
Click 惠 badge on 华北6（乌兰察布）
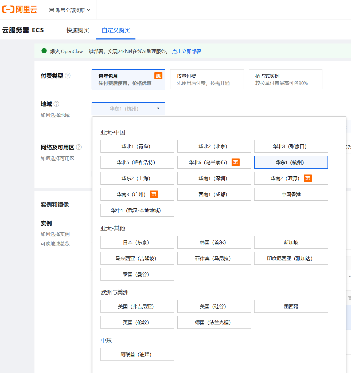point(235,162)
